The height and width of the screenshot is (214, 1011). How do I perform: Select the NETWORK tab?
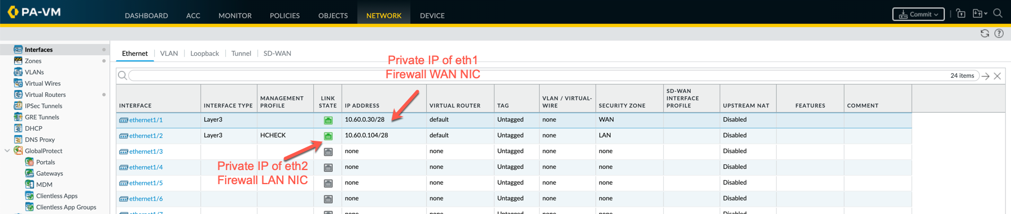pyautogui.click(x=384, y=16)
